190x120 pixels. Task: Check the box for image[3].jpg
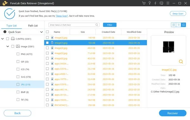[x=47, y=37]
